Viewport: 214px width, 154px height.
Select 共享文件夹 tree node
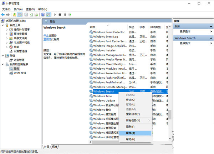point(20,38)
